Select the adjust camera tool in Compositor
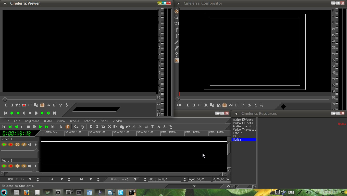Image resolution: width=347 pixels, height=196 pixels. click(177, 30)
